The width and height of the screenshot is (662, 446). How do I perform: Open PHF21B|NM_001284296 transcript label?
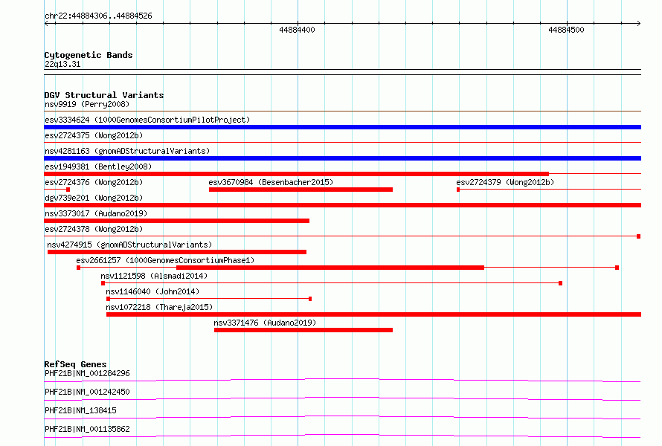click(x=87, y=373)
